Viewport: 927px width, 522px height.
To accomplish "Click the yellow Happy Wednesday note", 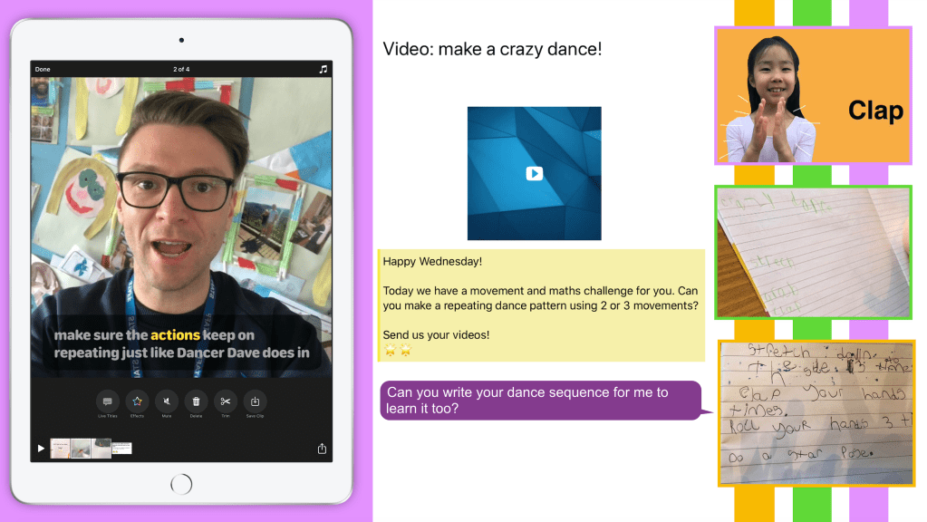I will pyautogui.click(x=541, y=305).
